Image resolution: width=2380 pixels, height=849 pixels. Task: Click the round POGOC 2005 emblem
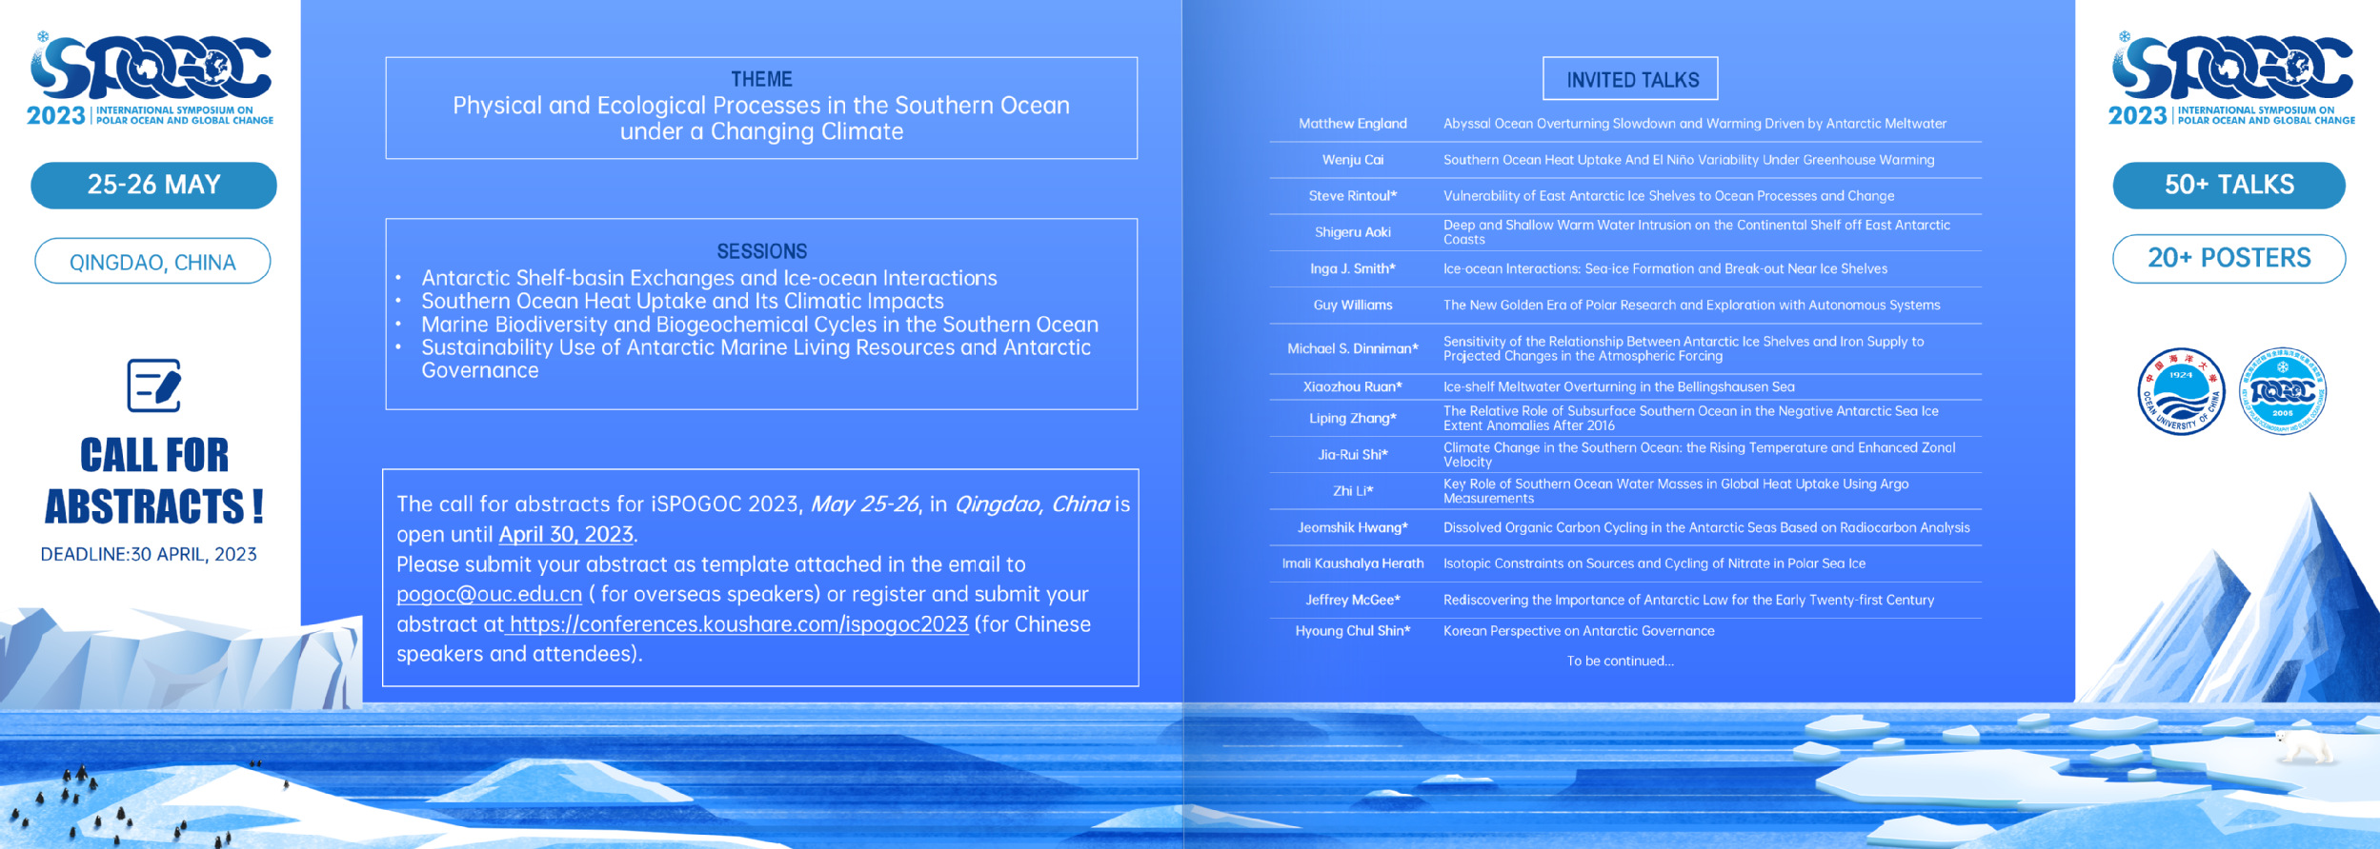coord(2283,391)
